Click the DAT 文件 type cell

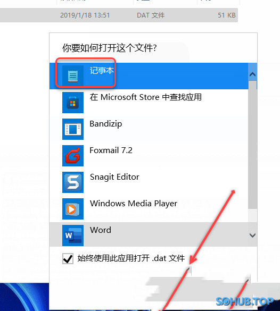[x=151, y=15]
